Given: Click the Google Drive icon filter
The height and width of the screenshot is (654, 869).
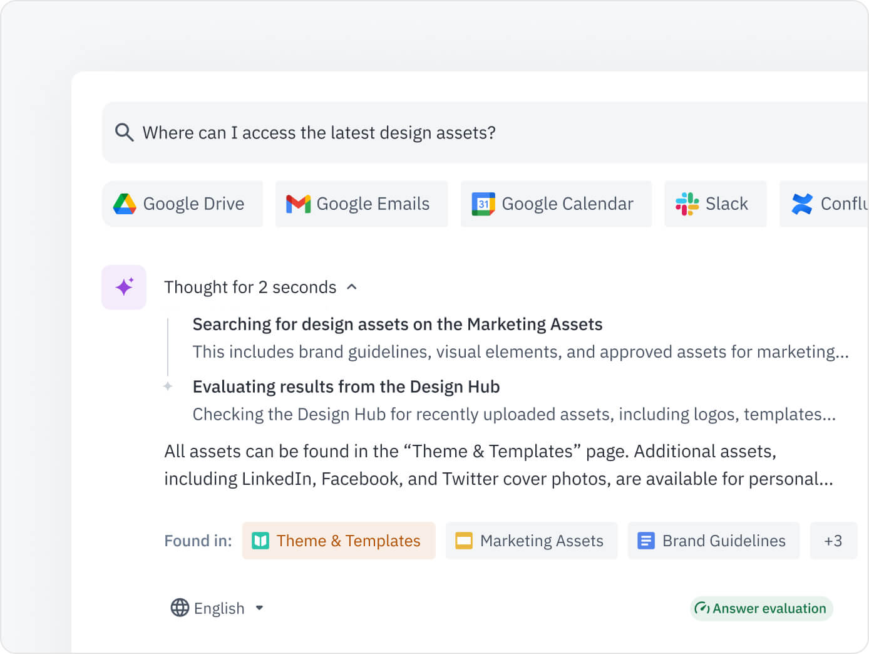Looking at the screenshot, I should [x=125, y=204].
